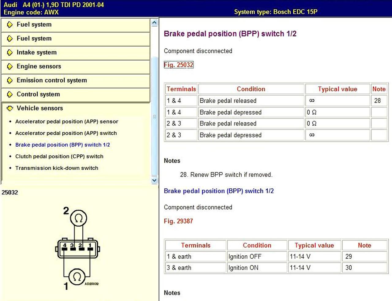Click the Engine code: AWX text

pos(31,12)
